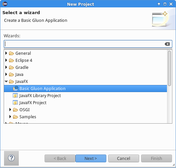The image size is (176, 168).
Task: Select the Java tree row label
Action: pos(19,75)
